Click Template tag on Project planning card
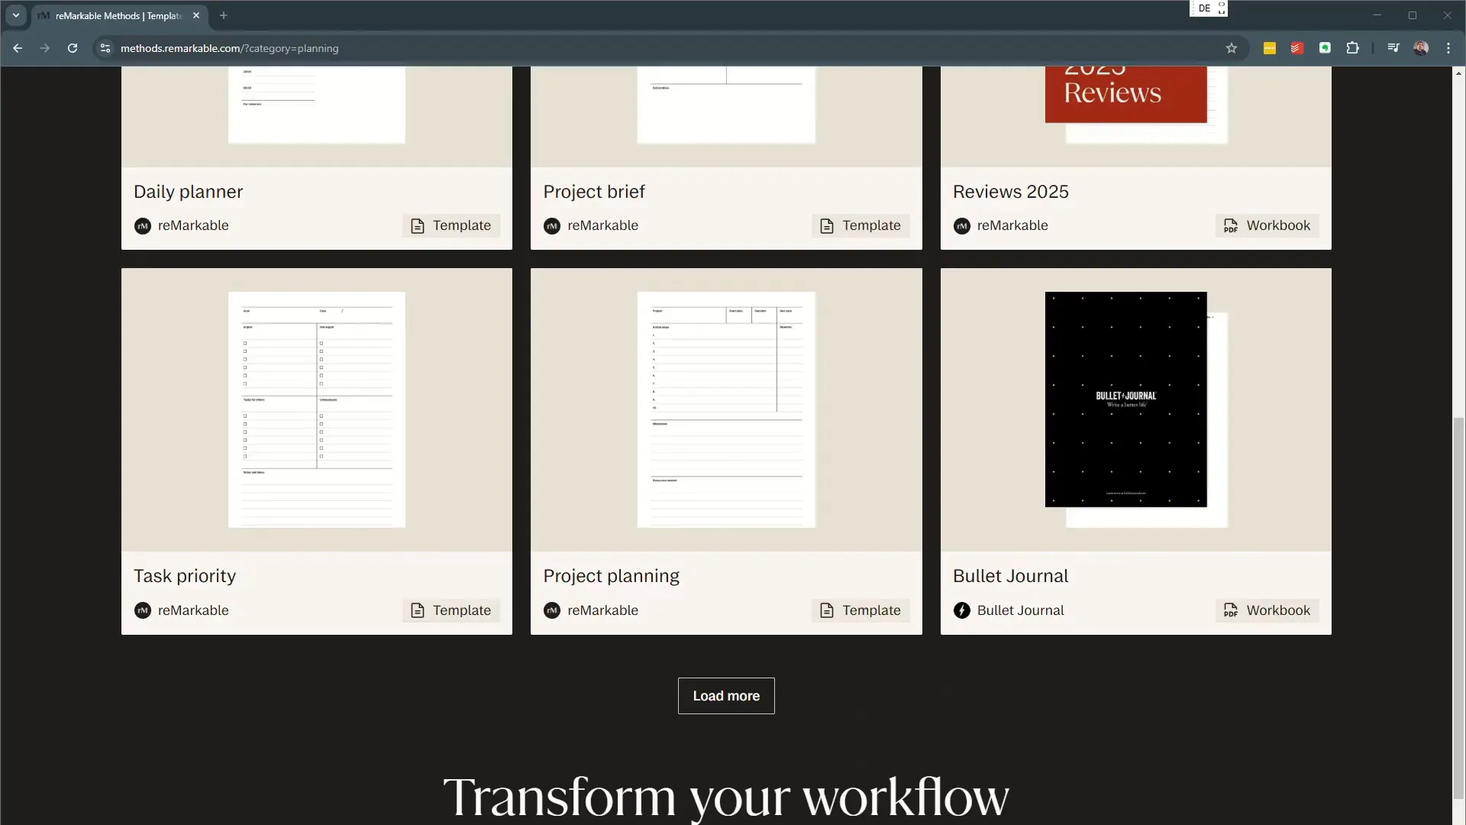 click(861, 610)
